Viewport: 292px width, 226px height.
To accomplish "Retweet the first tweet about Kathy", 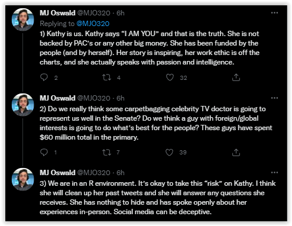I will coord(106,78).
